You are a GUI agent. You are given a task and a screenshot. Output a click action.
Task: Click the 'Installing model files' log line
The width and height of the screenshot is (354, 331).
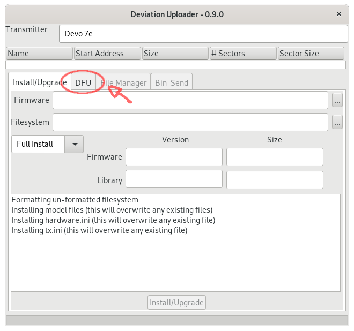click(x=112, y=210)
